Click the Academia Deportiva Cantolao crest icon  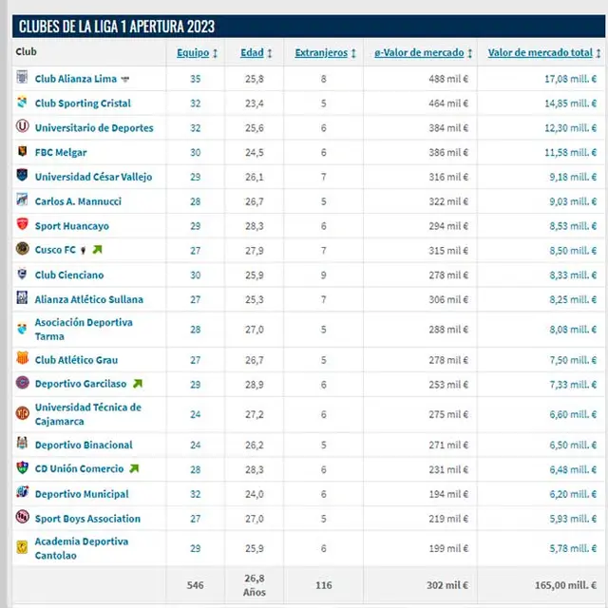click(x=22, y=548)
